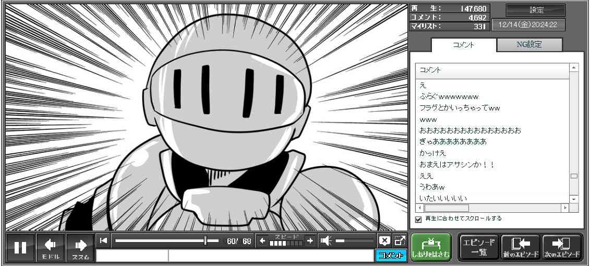Image resolution: width=590 pixels, height=266 pixels.
Task: Open the エピソード一覧 episode list
Action: tap(478, 247)
